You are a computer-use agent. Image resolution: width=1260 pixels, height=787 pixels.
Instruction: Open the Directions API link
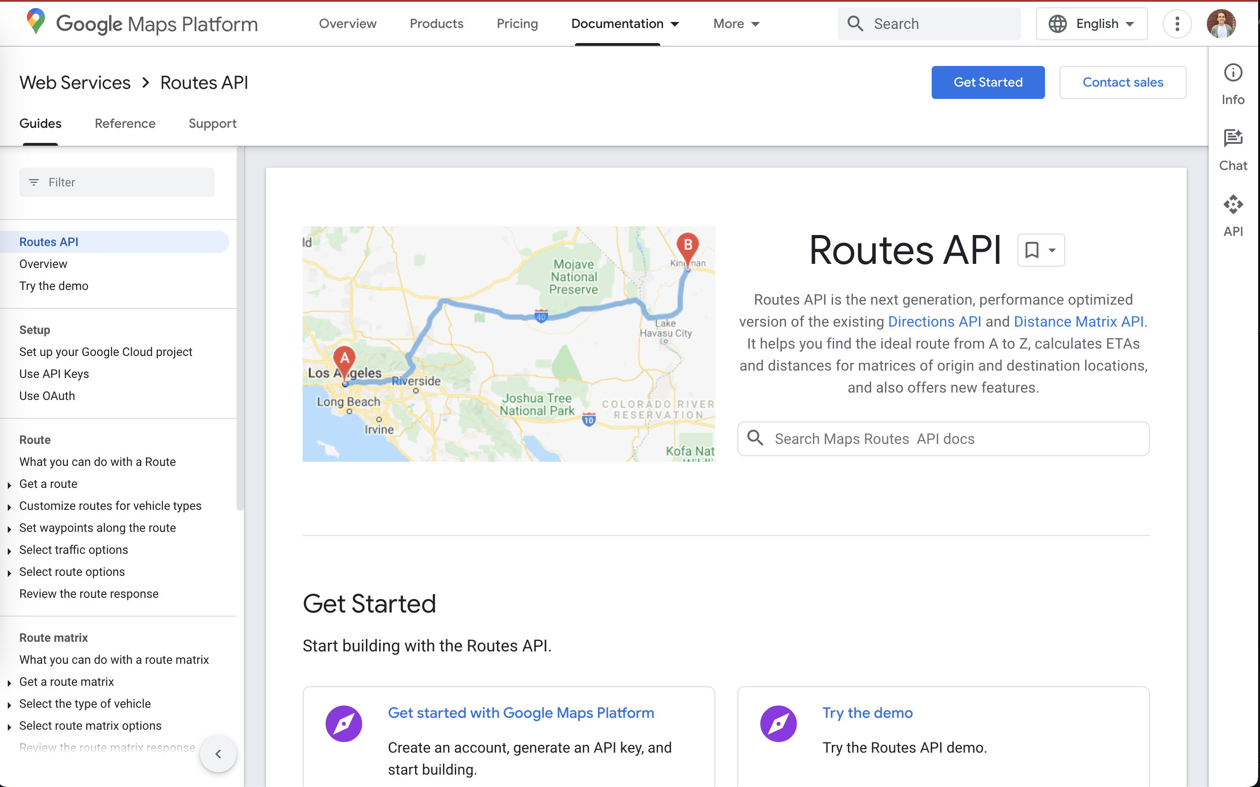(934, 322)
